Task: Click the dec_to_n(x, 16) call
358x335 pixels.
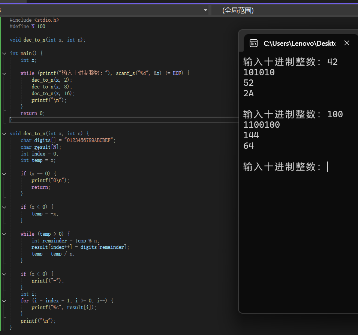Action: coord(53,94)
